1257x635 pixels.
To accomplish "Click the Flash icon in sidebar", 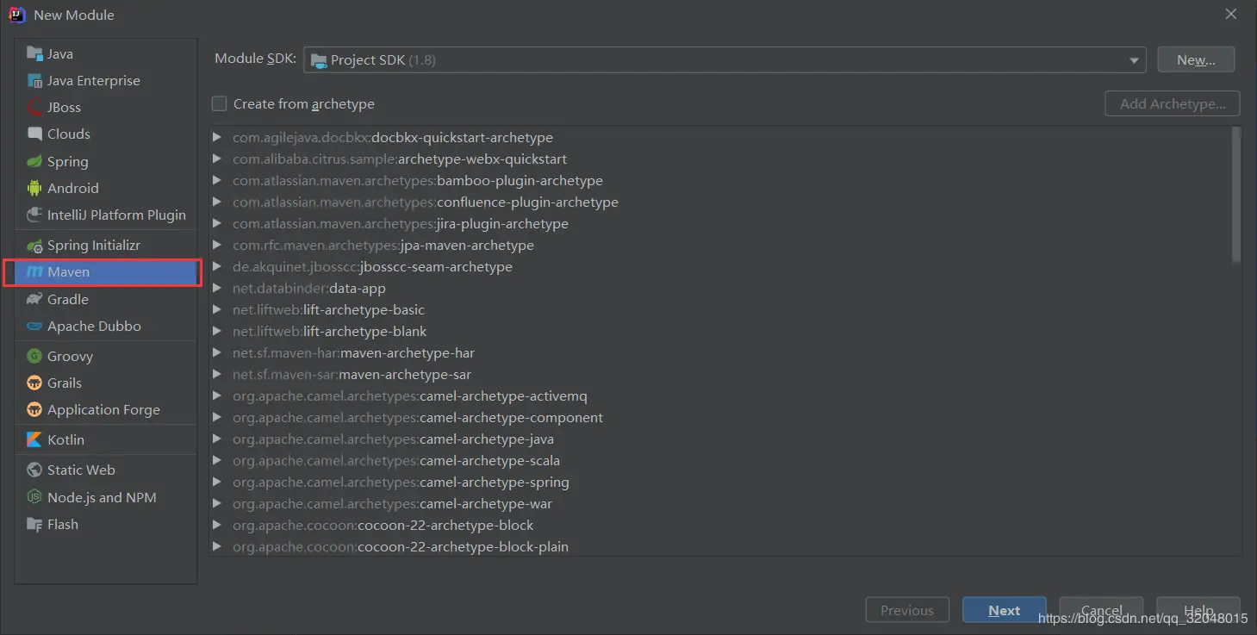I will 34,524.
